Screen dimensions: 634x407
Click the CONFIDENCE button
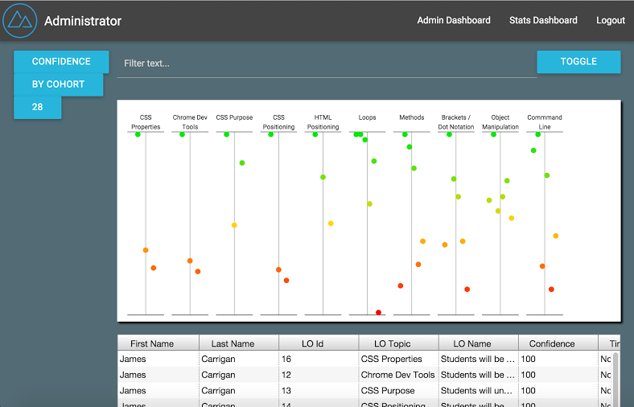[61, 61]
